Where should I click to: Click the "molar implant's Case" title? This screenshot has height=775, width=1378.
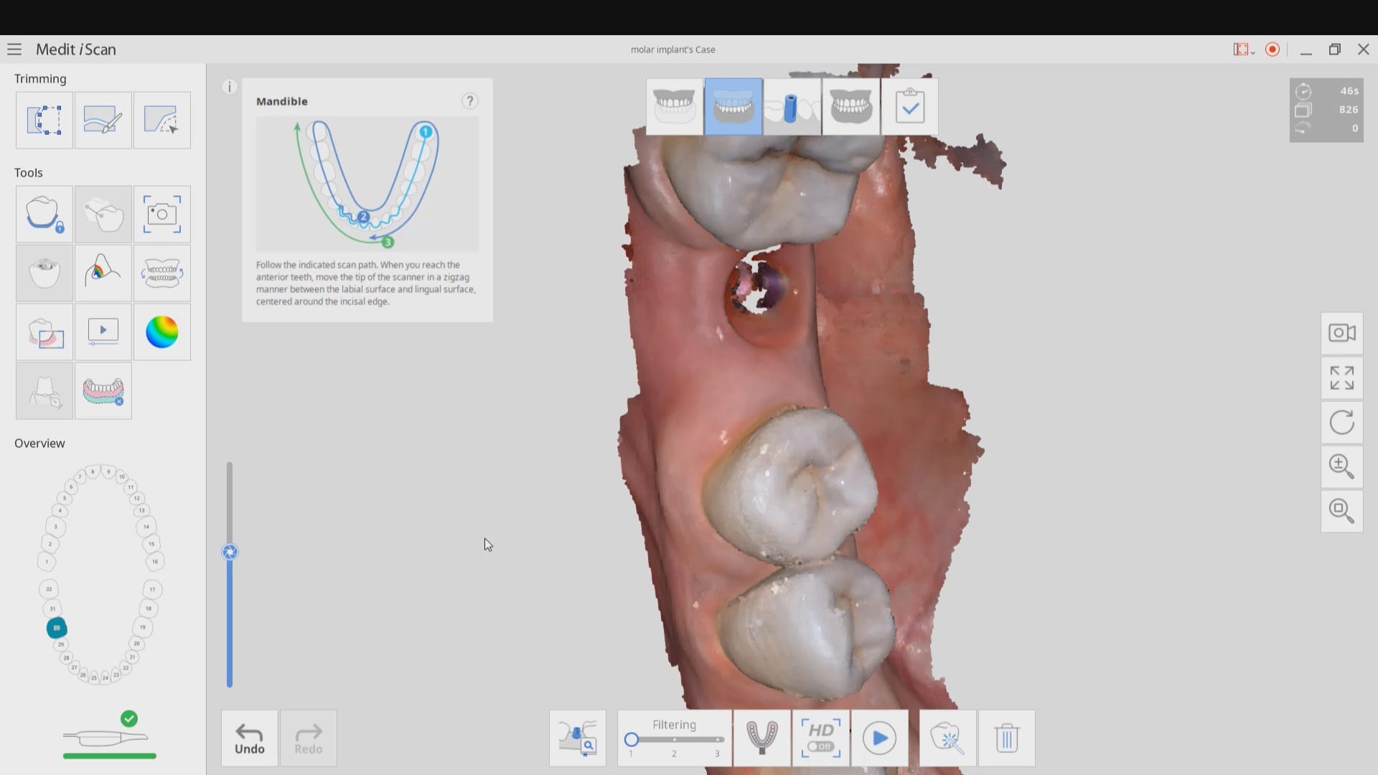pos(672,50)
